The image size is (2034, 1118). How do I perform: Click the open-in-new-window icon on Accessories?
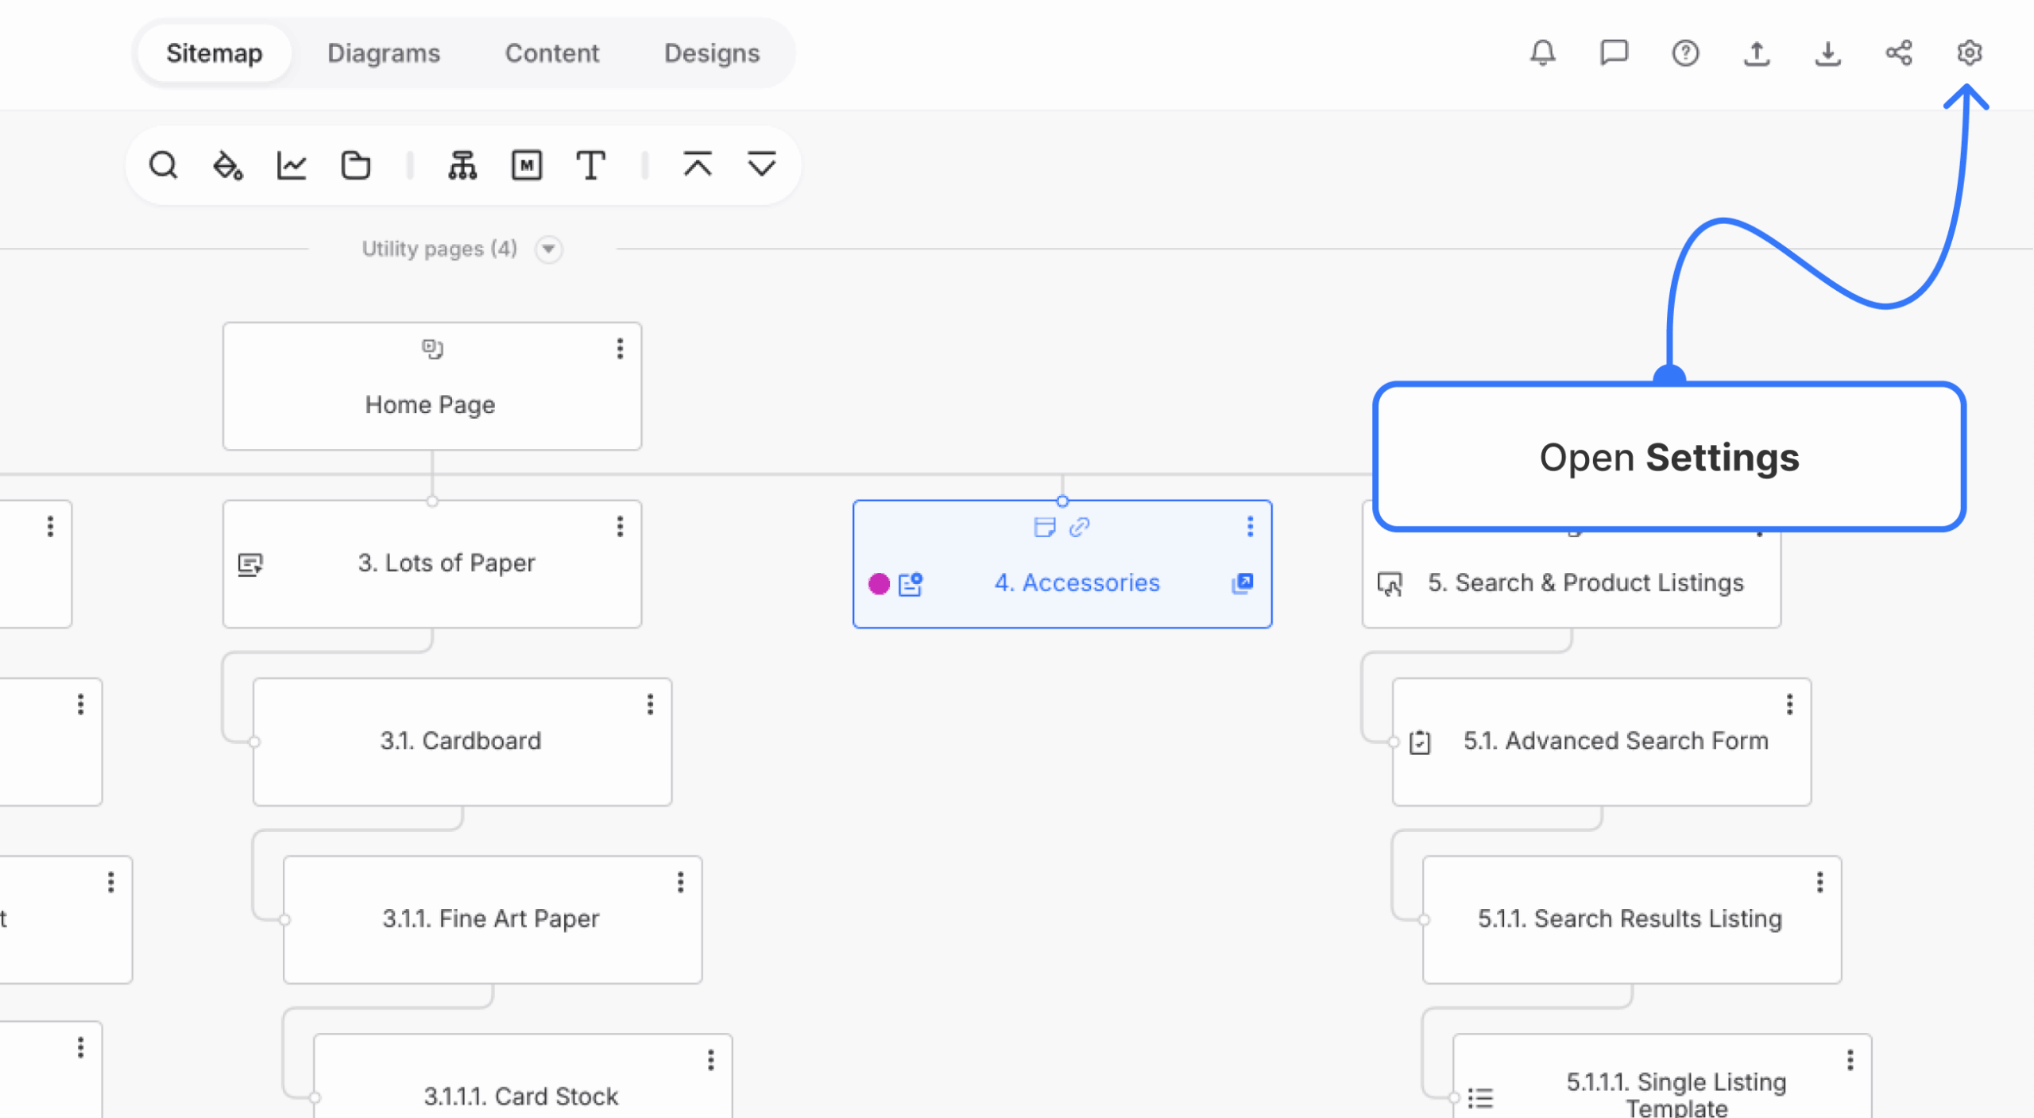click(1243, 583)
